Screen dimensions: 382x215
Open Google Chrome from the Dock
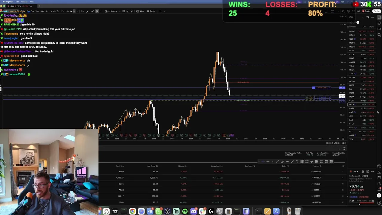132,211
